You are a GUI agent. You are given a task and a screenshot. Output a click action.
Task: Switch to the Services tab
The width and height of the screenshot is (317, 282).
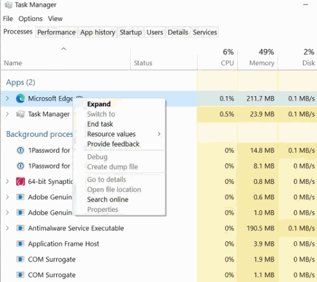coord(205,32)
